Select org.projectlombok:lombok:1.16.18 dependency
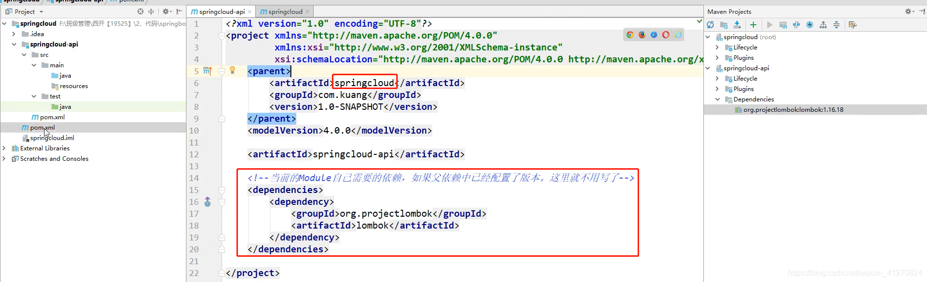Screen dimensions: 927x282 coord(793,109)
